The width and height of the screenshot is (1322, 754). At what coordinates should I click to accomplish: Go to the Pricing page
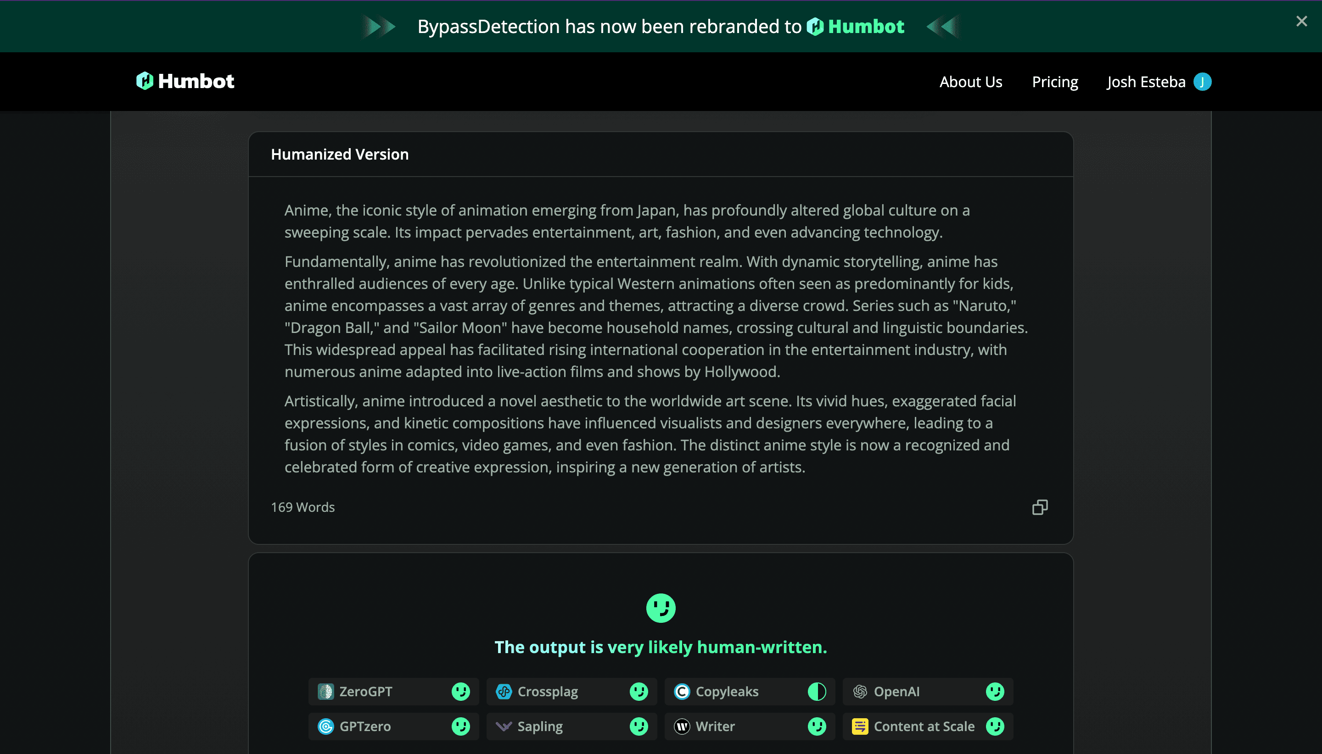(1054, 82)
